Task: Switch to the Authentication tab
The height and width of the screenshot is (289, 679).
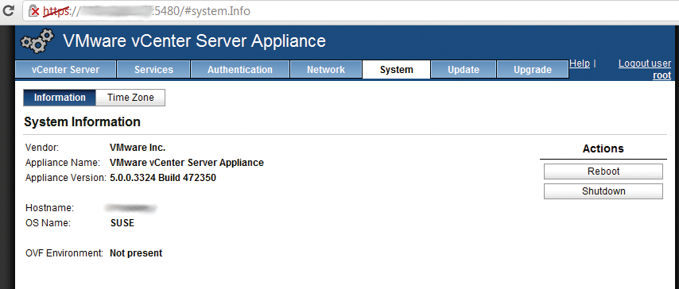Action: (x=240, y=70)
